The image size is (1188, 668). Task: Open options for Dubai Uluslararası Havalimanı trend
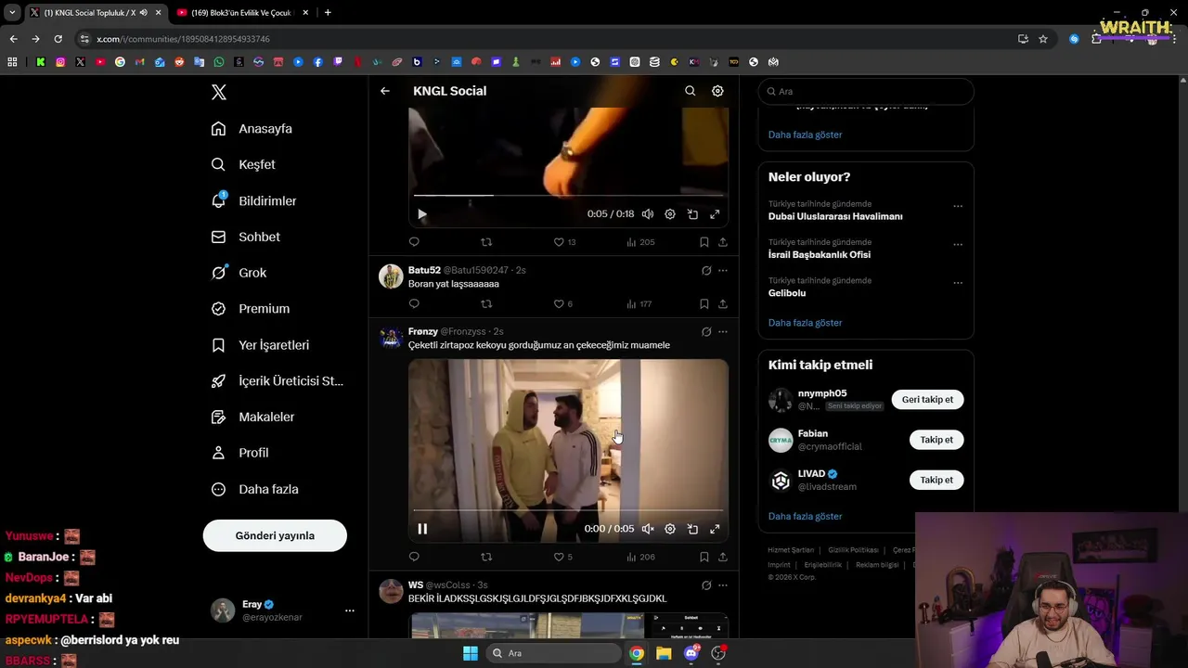click(x=958, y=206)
